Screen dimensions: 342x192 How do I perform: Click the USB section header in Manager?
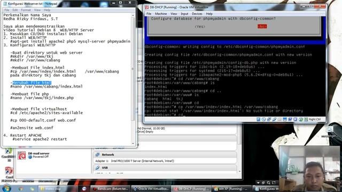165,167
